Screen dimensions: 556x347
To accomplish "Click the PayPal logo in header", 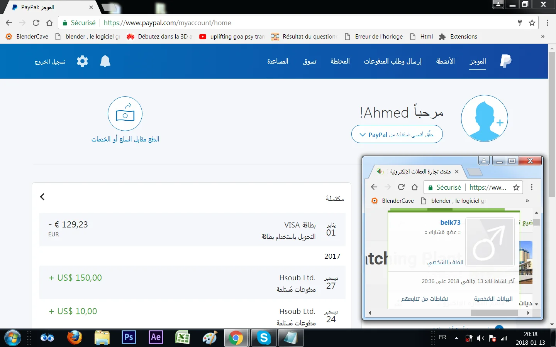I will coord(505,61).
